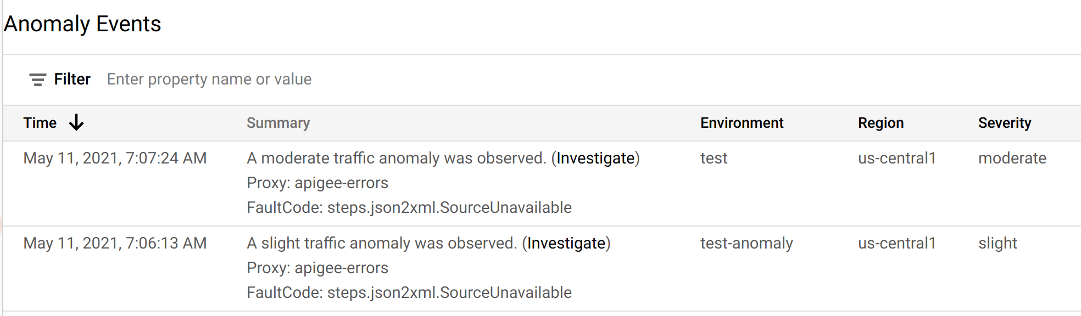Select the Time column header
The height and width of the screenshot is (316, 1081).
pyautogui.click(x=40, y=123)
